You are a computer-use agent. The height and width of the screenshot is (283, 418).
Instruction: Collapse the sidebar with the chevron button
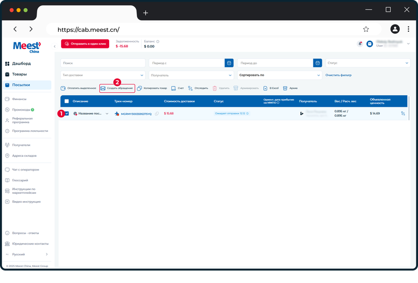tap(55, 46)
